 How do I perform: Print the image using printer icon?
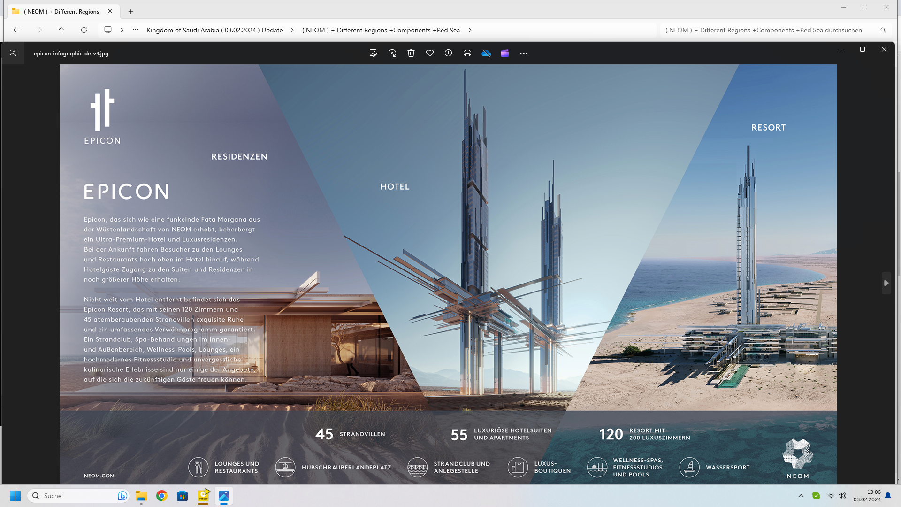(x=467, y=54)
